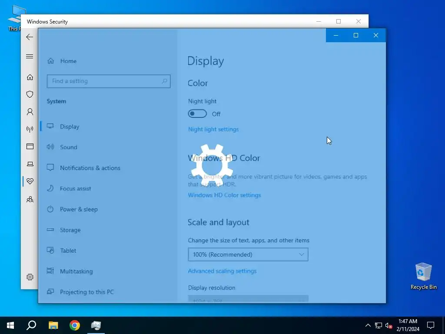The image size is (445, 334).
Task: Click the Projecting to this PC icon
Action: (x=50, y=291)
